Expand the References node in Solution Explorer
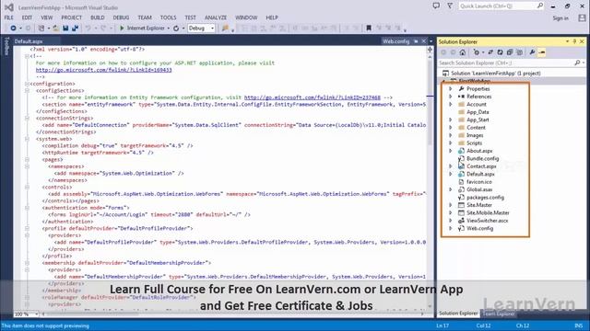 pyautogui.click(x=451, y=97)
